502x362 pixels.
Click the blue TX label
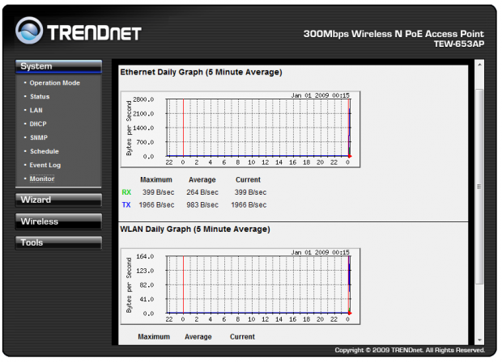click(x=126, y=204)
